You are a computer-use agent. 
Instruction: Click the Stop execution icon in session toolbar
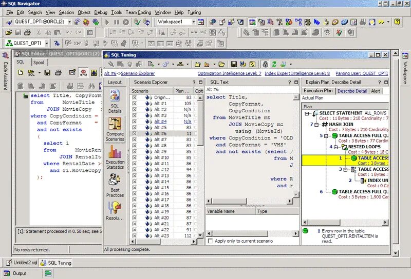[x=126, y=22]
